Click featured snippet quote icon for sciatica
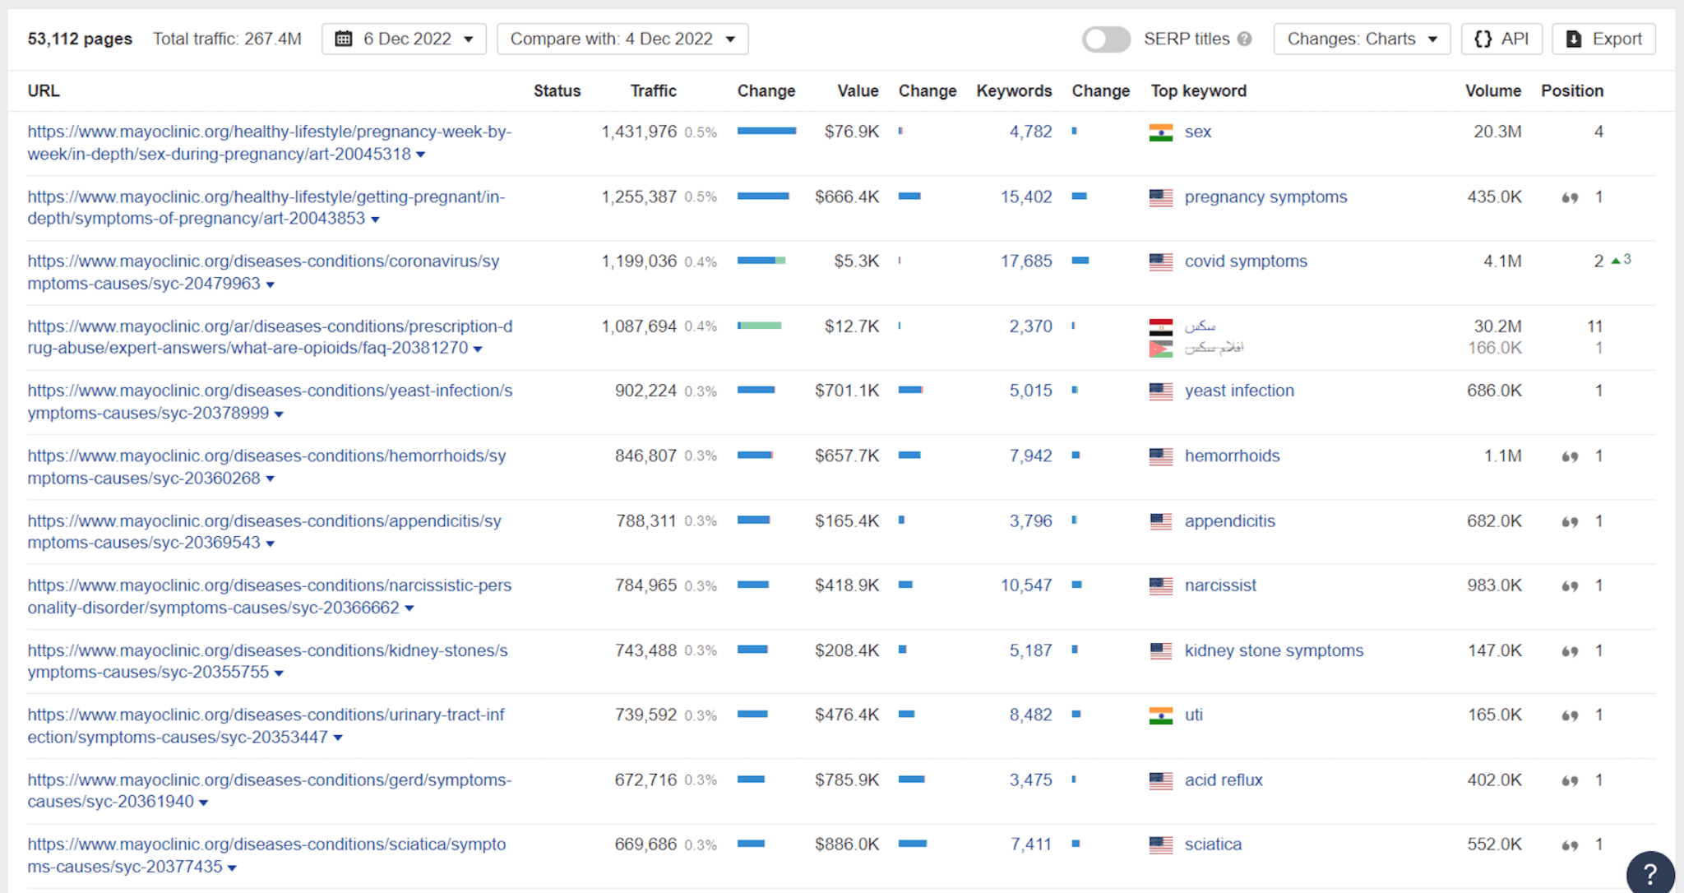1684x893 pixels. pos(1570,845)
